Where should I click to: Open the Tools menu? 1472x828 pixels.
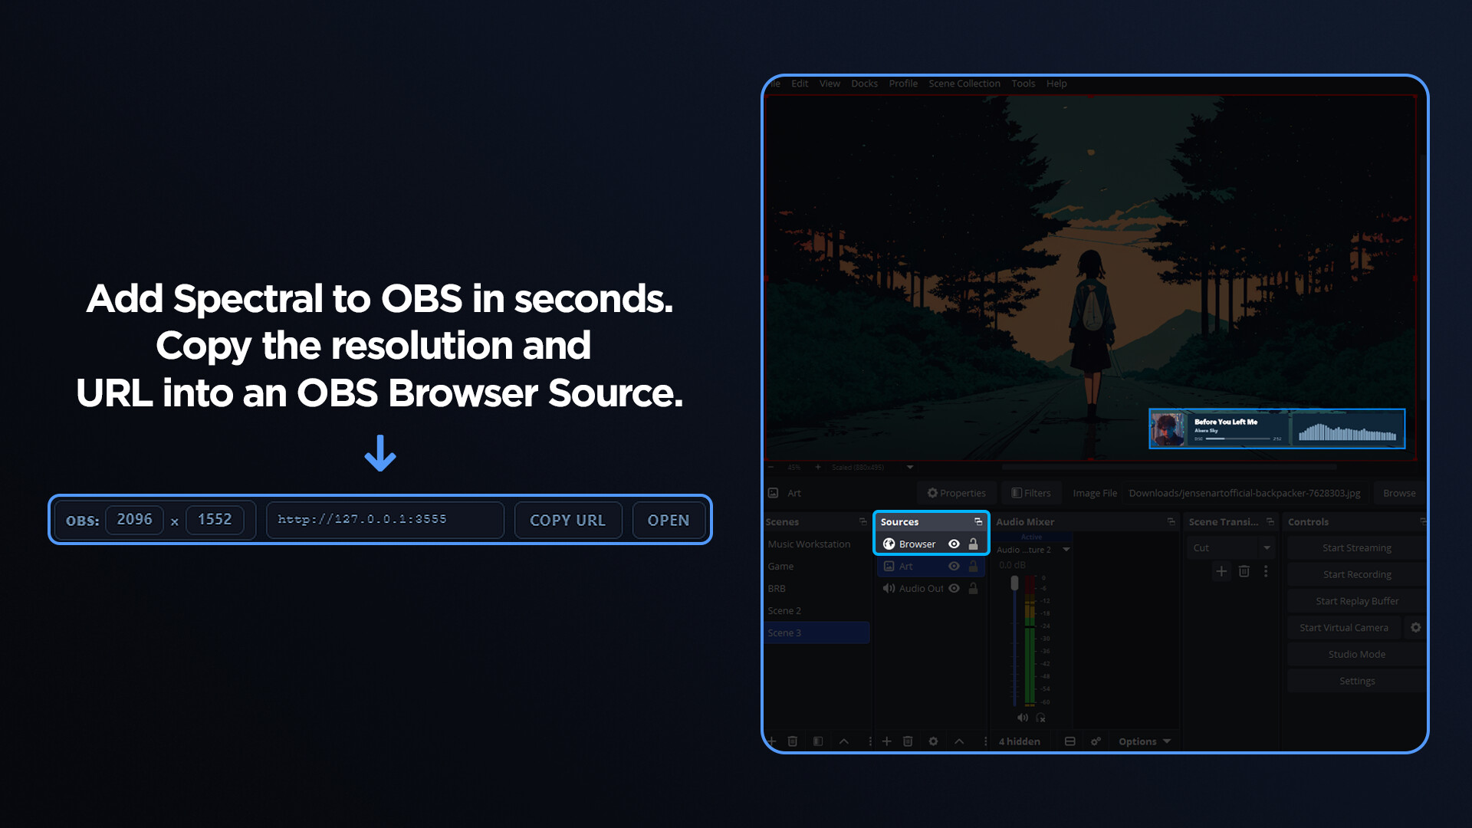pyautogui.click(x=1023, y=84)
